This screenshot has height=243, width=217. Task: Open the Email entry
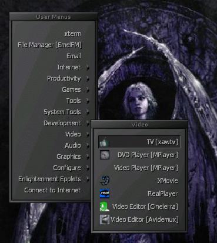click(x=74, y=56)
